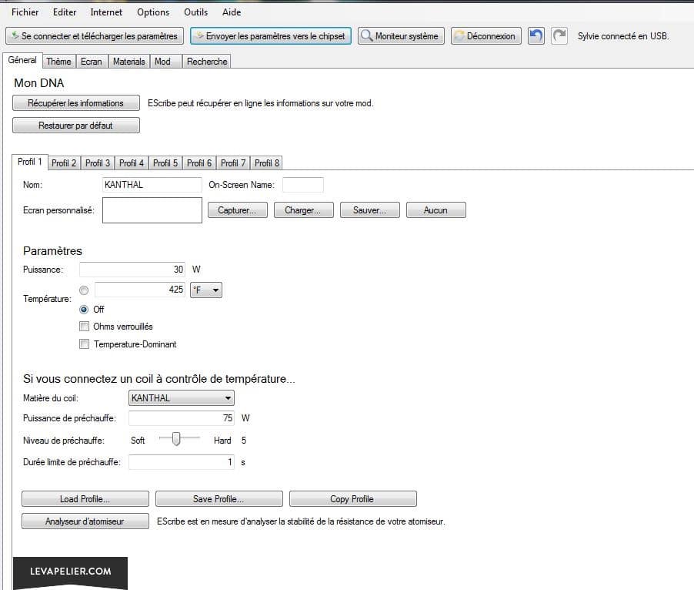The width and height of the screenshot is (694, 590).
Task: Enable the Temperature-Dominant checkbox
Action: [84, 344]
